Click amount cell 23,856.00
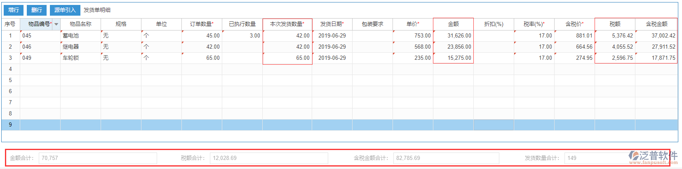The image size is (682, 169). click(453, 47)
